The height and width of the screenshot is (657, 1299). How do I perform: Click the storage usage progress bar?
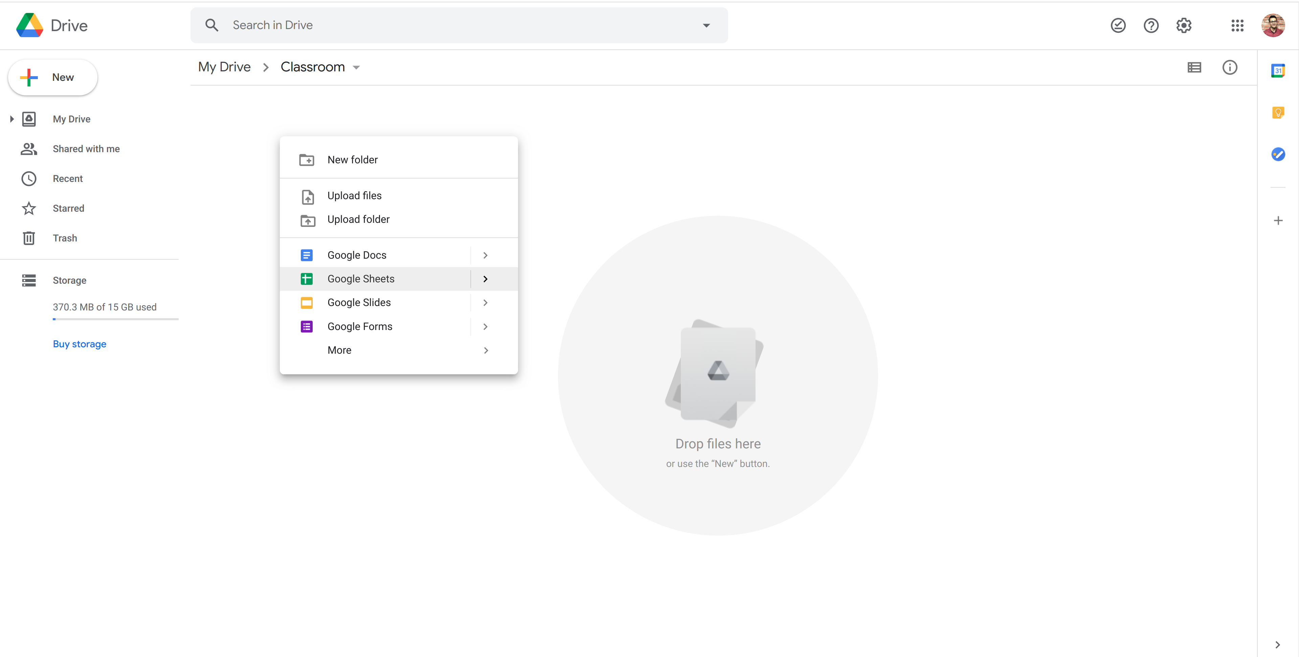(x=115, y=319)
